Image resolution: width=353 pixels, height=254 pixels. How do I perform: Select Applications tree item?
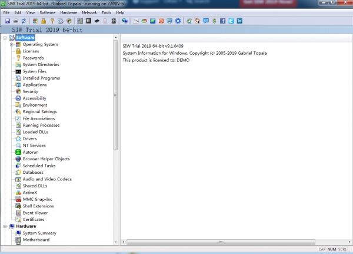(35, 85)
